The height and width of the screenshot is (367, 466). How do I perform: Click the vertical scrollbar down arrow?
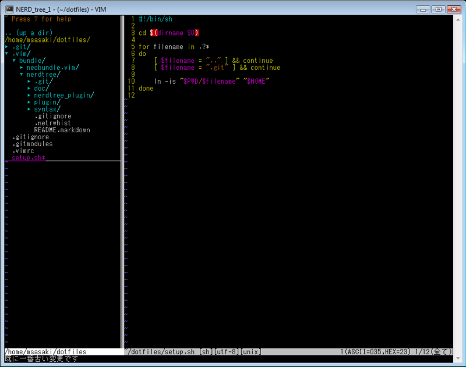458,358
